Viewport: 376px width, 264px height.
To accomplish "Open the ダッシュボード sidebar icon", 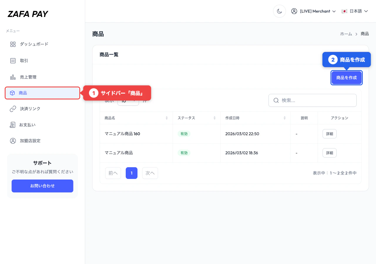I will 13,44.
